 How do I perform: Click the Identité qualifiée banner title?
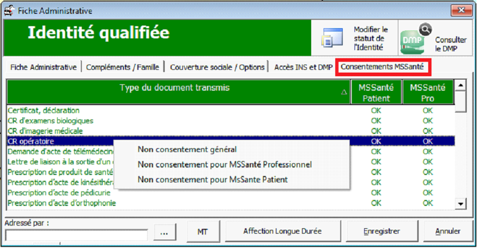point(98,33)
